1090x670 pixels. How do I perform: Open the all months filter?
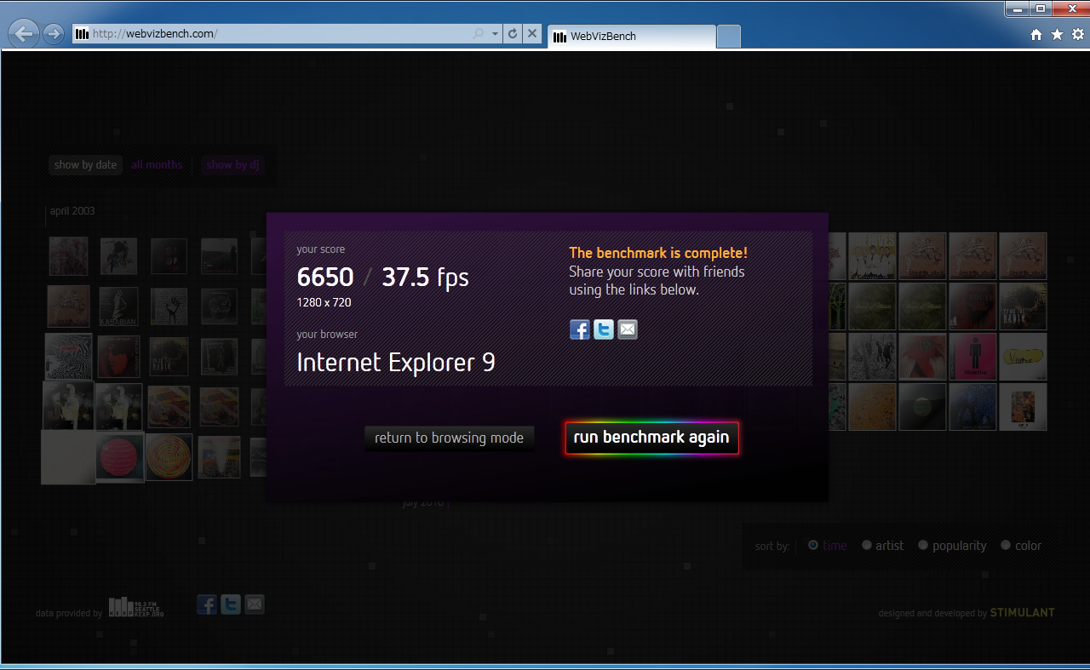coord(157,165)
